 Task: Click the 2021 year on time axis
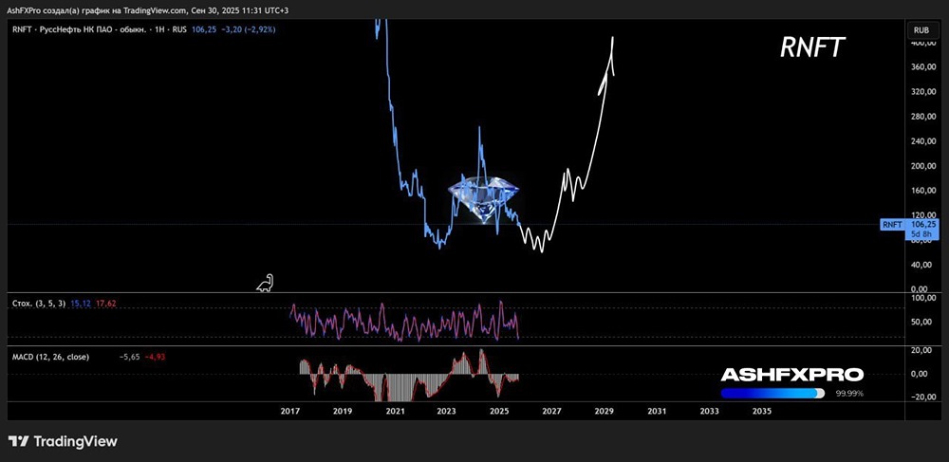395,411
